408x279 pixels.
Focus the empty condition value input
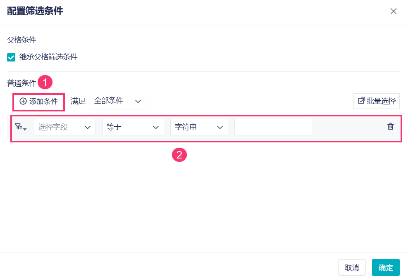[x=273, y=127]
